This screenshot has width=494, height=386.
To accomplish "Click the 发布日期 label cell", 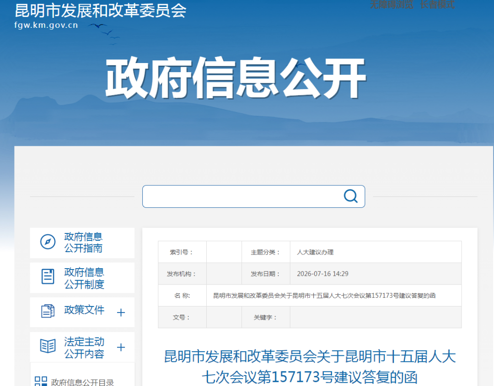I will tap(266, 274).
